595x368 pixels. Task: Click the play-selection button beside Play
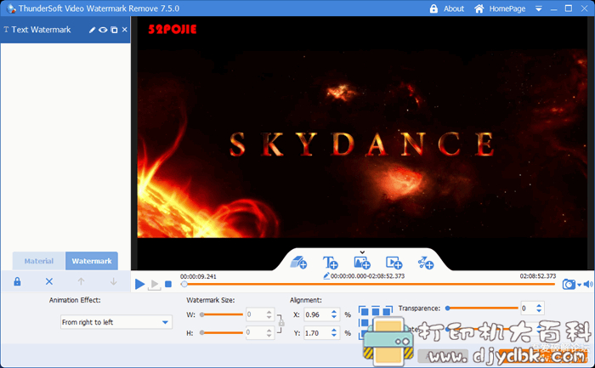[154, 284]
